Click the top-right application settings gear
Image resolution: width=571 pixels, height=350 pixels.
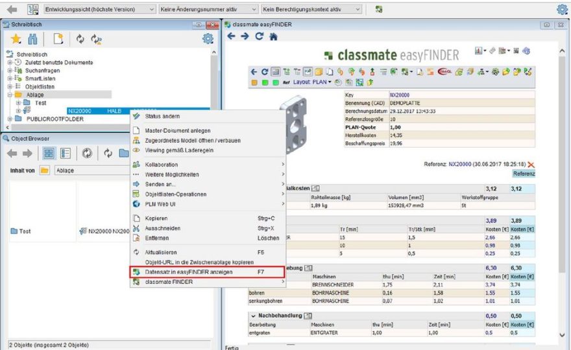pyautogui.click(x=562, y=9)
